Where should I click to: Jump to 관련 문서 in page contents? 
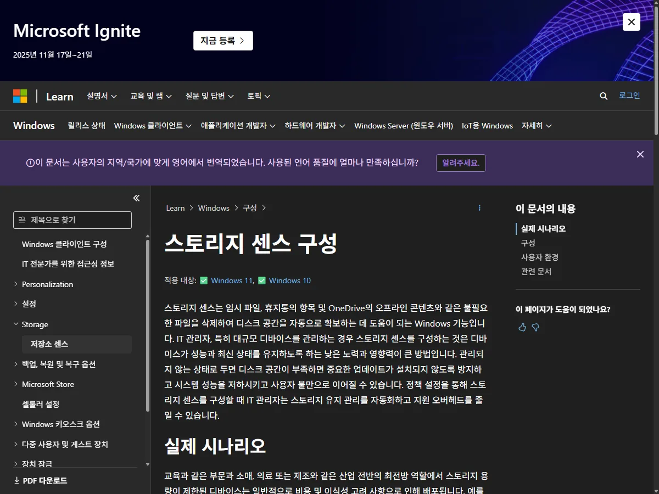(536, 271)
